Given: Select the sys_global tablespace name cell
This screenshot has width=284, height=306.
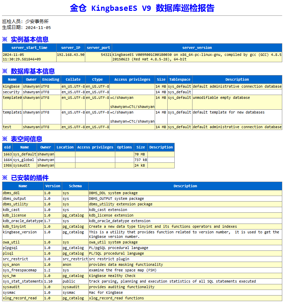Looking at the screenshot, I should pyautogui.click(x=24, y=160).
